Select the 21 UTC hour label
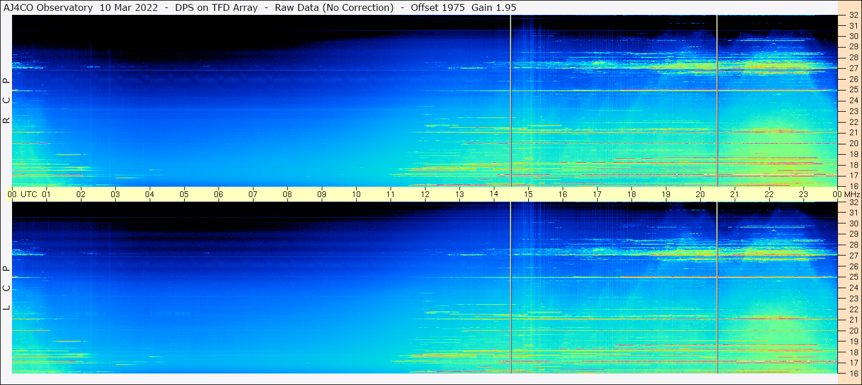862x385 pixels. point(735,194)
